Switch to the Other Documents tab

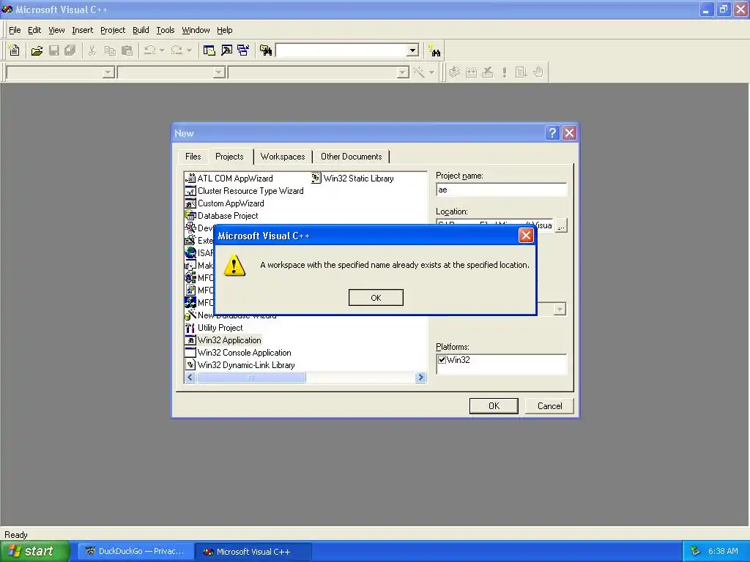351,157
